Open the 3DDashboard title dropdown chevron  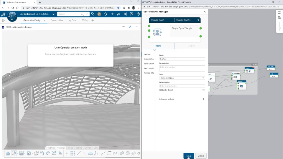53,14
